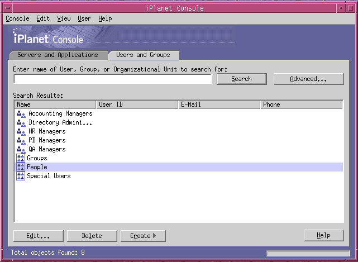The height and width of the screenshot is (262, 358).
Task: Open the View menu
Action: 64,18
